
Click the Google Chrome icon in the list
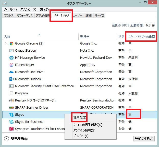(x=11, y=43)
